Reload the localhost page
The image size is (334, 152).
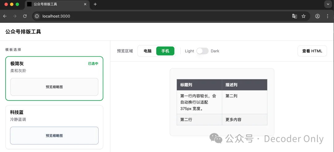point(25,16)
